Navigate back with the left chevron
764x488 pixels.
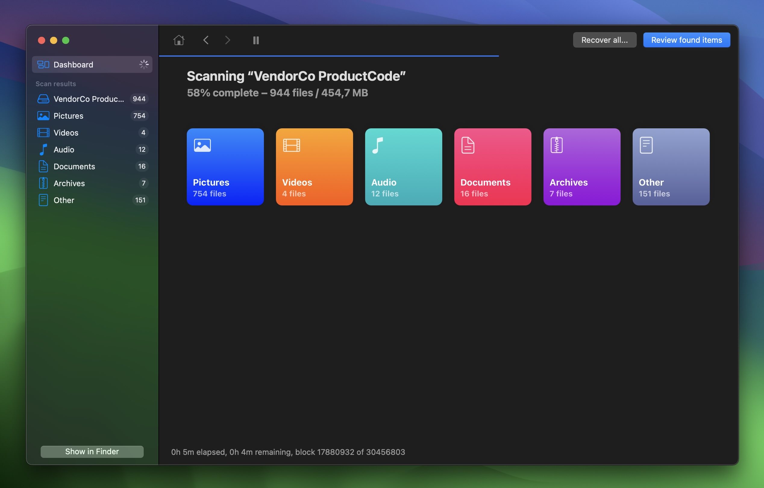(205, 40)
